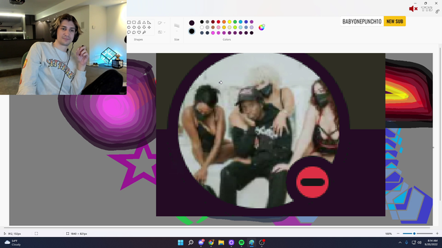Pick the red color swatch

218,21
